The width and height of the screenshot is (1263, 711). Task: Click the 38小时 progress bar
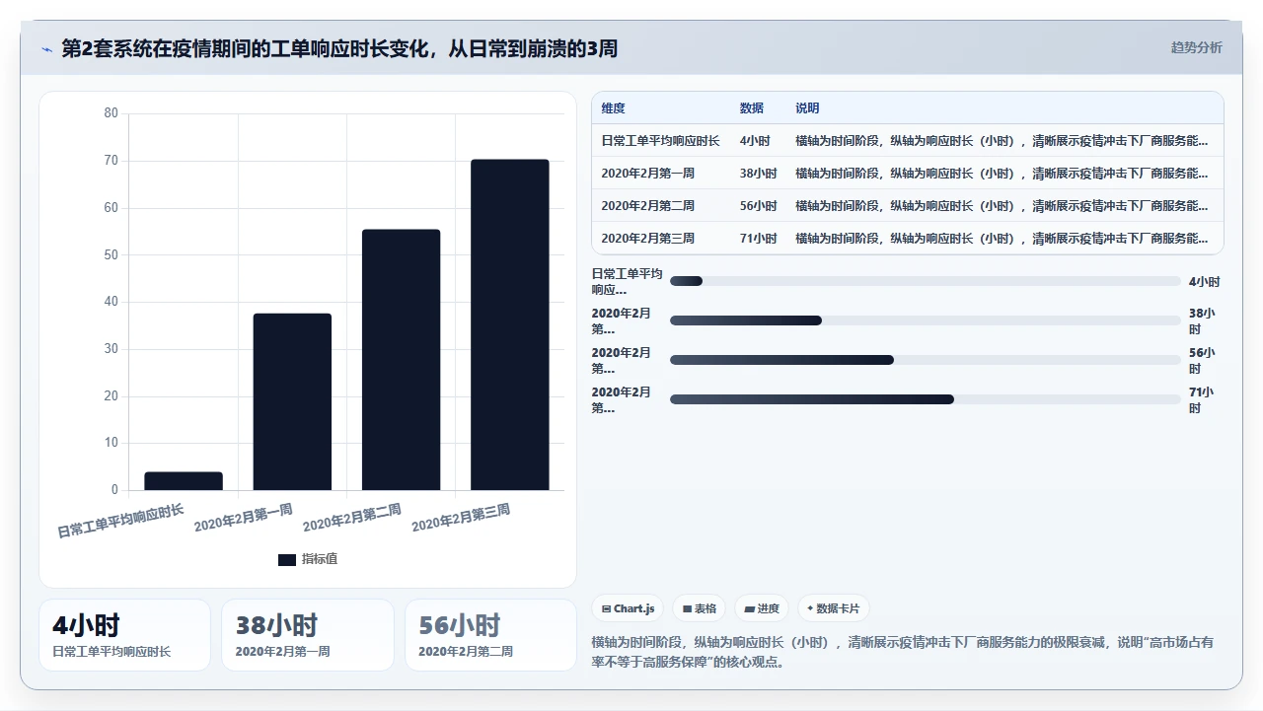[x=925, y=320]
